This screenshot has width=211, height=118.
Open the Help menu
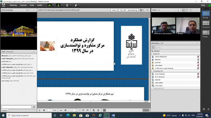point(203,5)
